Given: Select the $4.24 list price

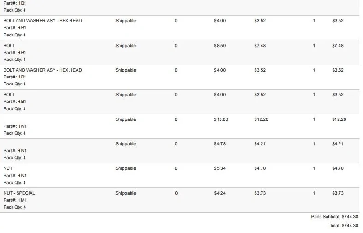Looking at the screenshot, I should coord(220,193).
